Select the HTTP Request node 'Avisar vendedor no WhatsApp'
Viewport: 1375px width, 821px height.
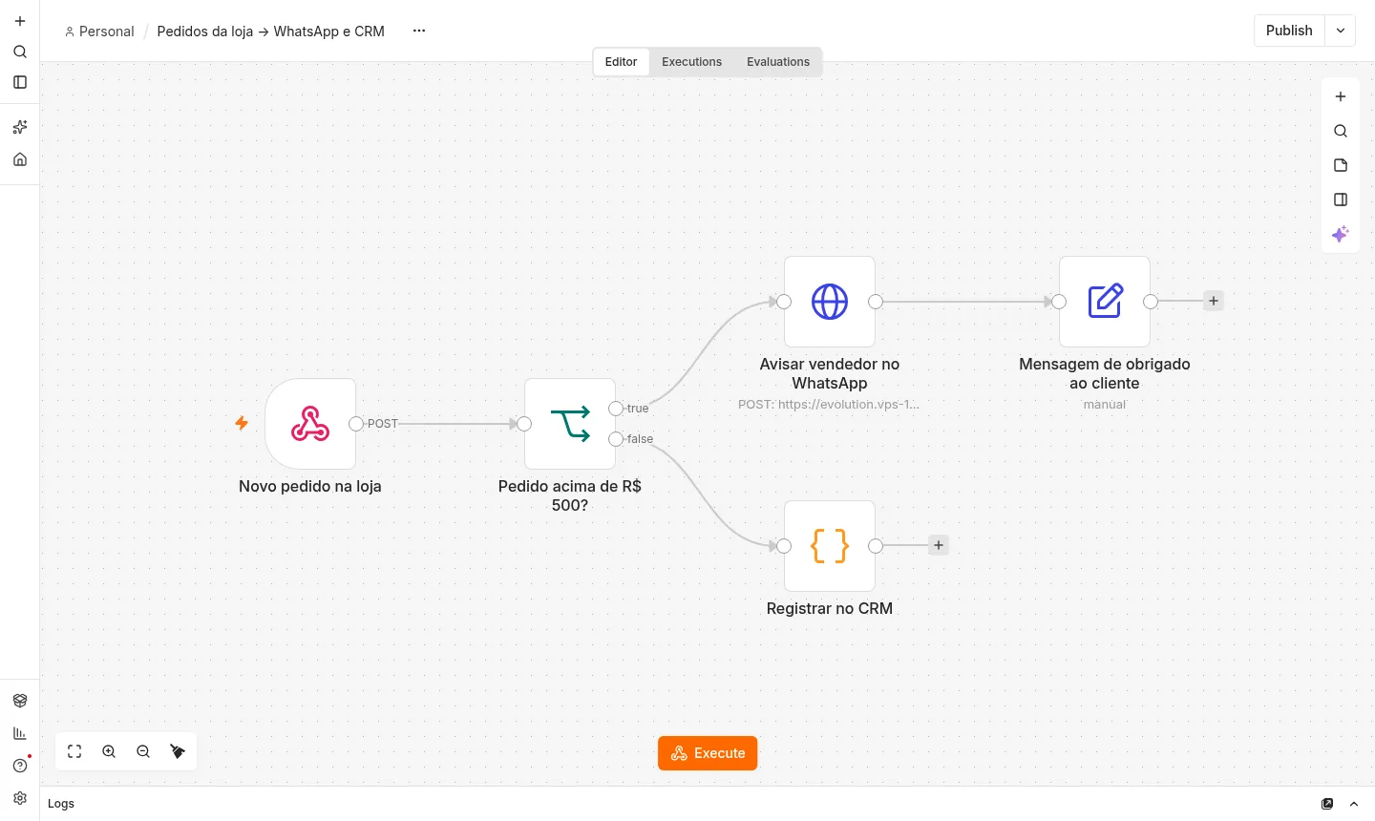pos(830,302)
